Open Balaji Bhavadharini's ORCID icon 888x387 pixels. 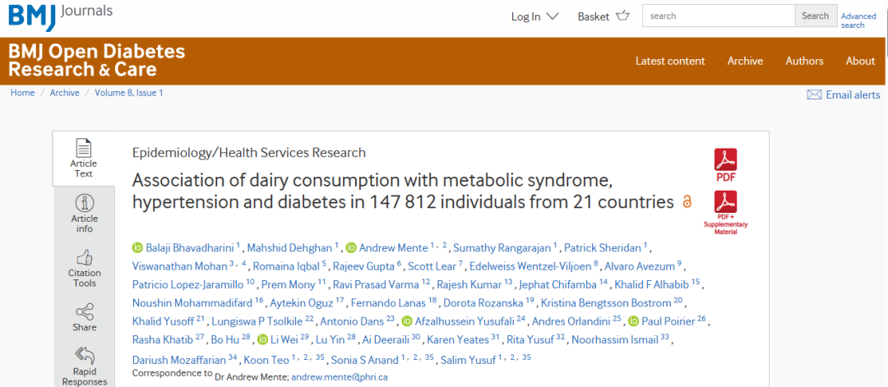click(137, 247)
